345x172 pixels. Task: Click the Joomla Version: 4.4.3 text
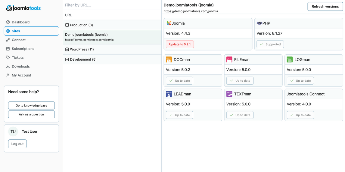click(x=178, y=33)
